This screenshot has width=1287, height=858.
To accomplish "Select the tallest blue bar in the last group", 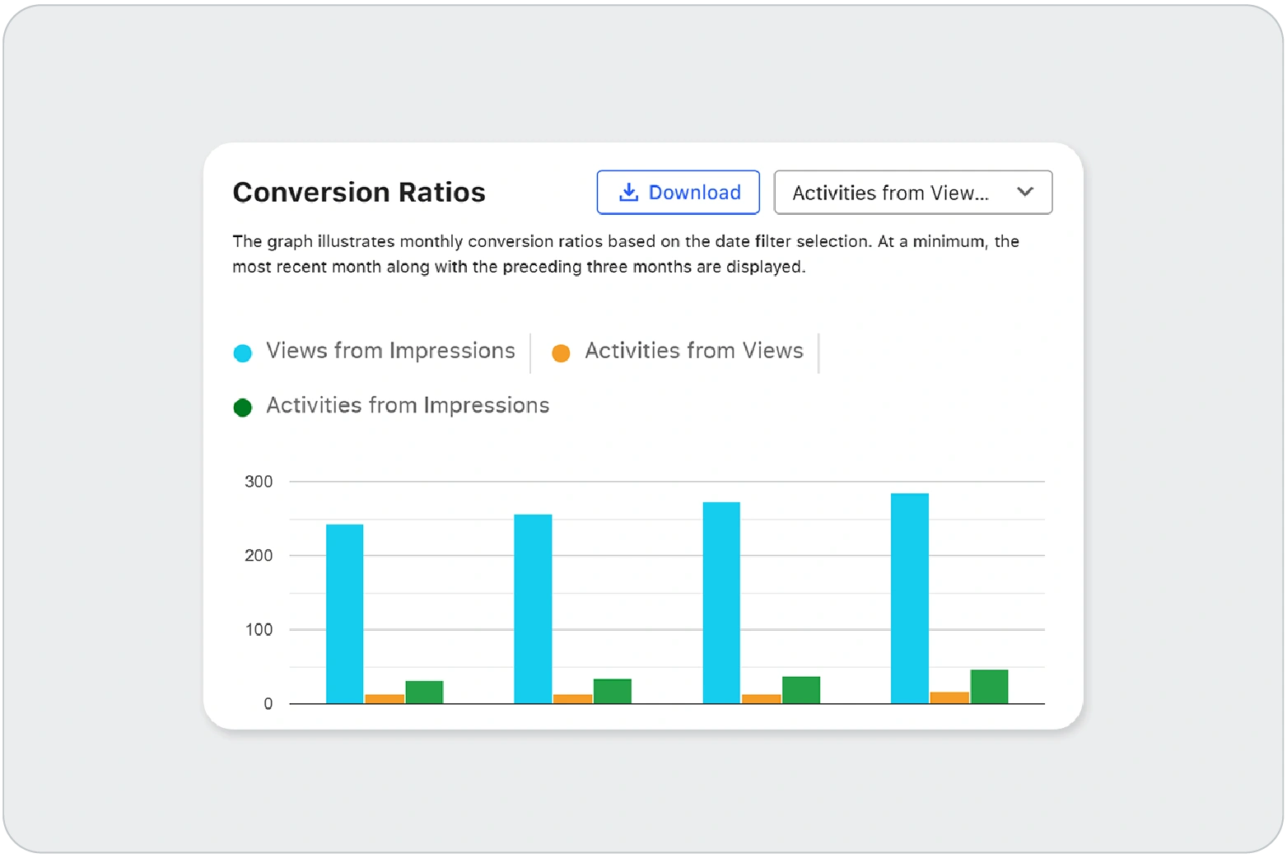I will tap(910, 598).
